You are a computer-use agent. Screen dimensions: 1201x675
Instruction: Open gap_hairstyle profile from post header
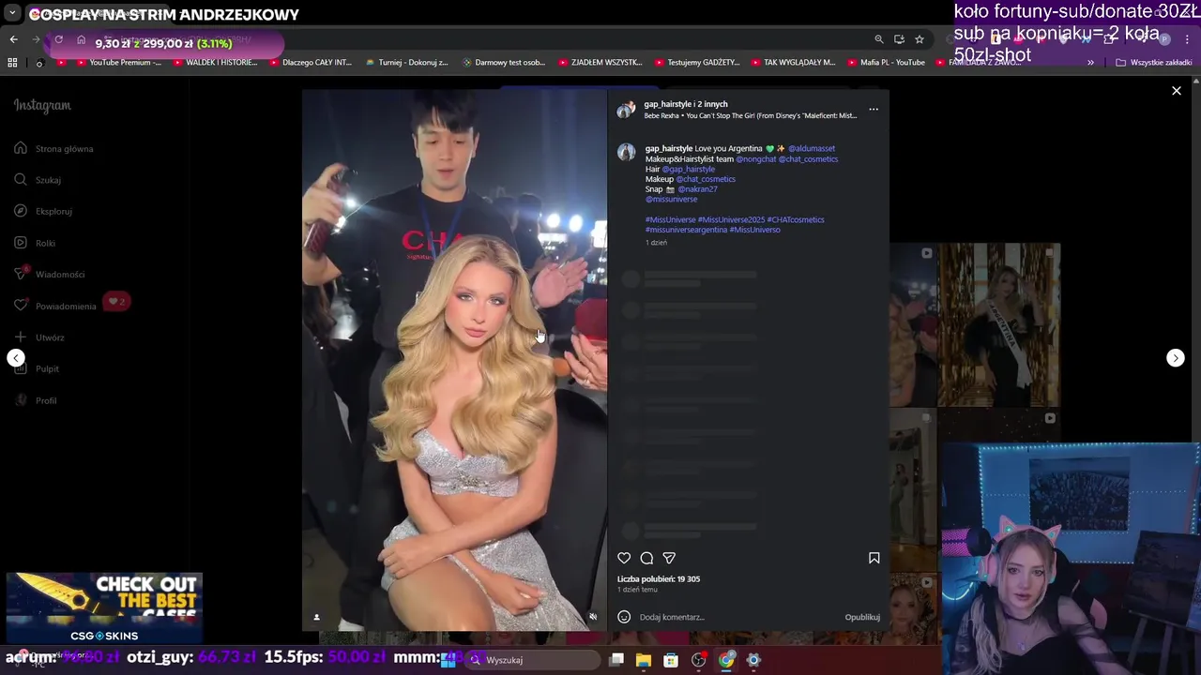(666, 104)
